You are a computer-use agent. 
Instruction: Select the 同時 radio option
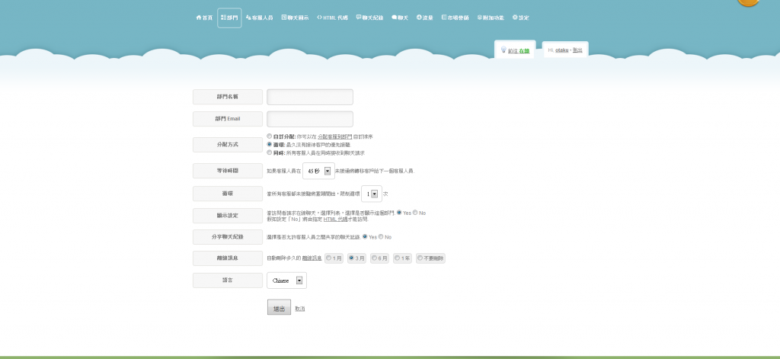point(269,152)
